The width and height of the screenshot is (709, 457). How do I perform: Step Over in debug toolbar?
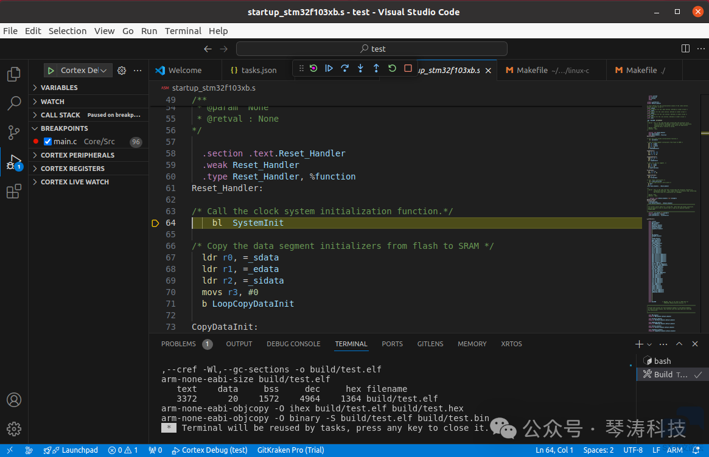tap(344, 68)
